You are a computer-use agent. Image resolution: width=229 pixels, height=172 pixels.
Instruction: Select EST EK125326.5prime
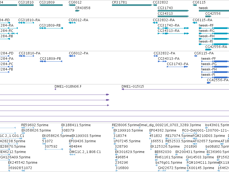pyautogui.click(x=165, y=147)
